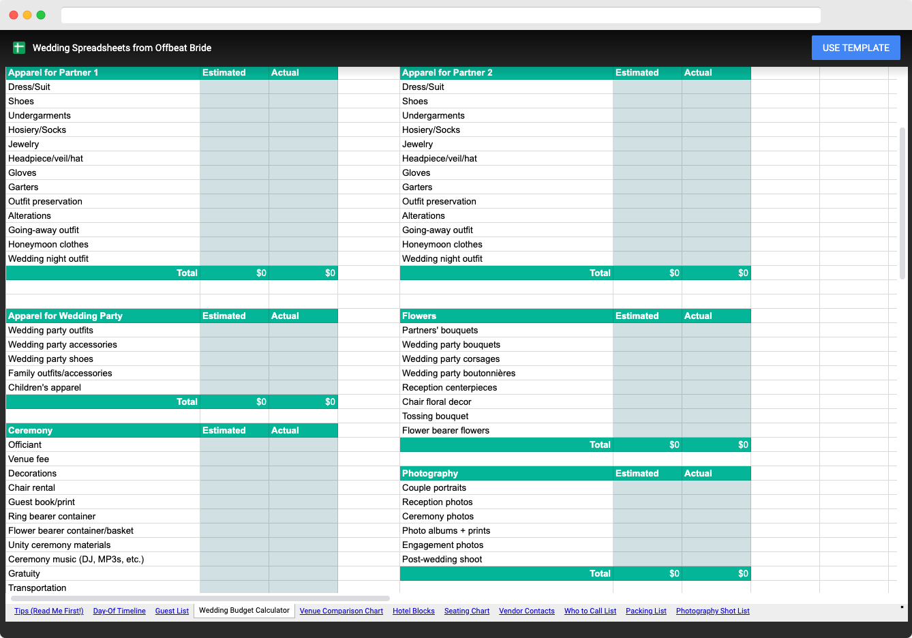
Task: Switch to the Hotel Blocks sheet
Action: pos(414,611)
